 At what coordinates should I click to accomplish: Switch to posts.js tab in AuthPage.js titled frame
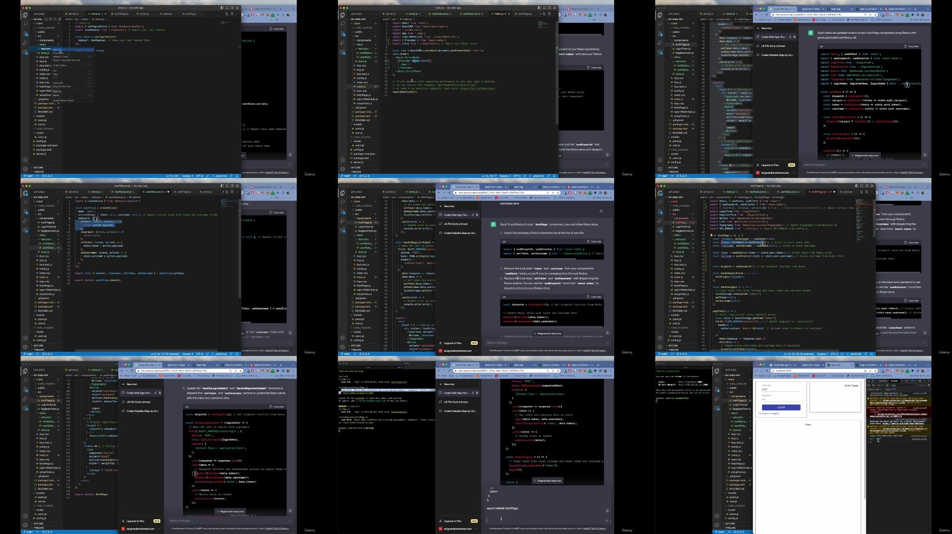point(847,192)
